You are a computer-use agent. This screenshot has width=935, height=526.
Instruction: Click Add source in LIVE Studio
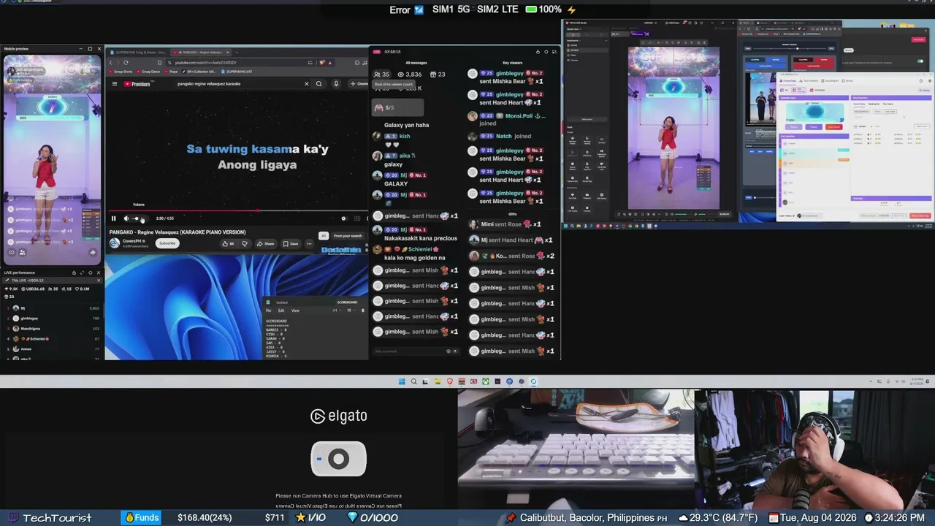[587, 119]
